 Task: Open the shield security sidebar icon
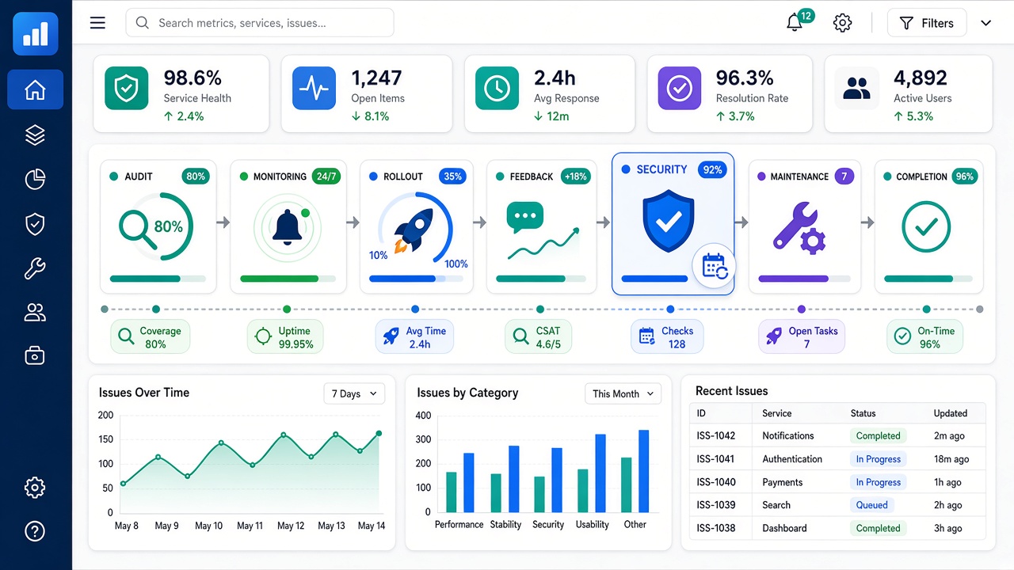35,225
